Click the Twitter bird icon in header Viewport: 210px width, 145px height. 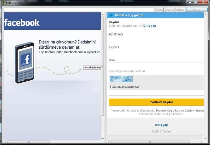(111, 15)
